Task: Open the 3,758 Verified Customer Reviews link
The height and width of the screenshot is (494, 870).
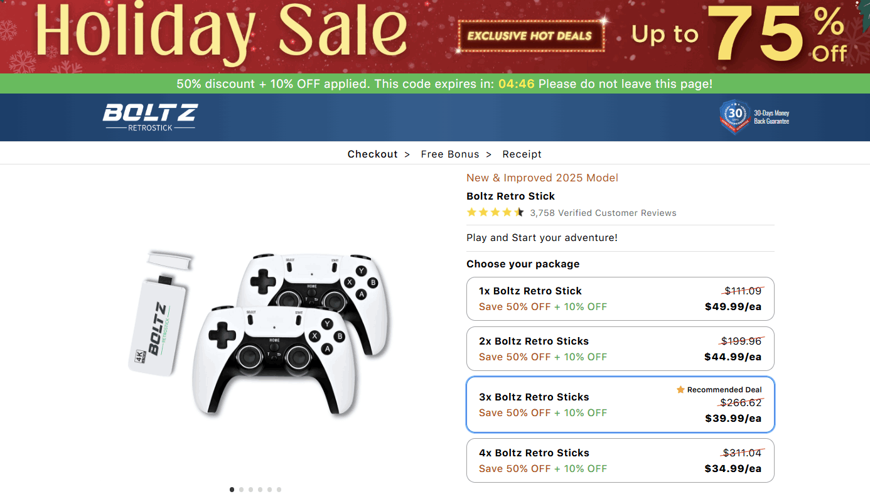Action: [603, 213]
